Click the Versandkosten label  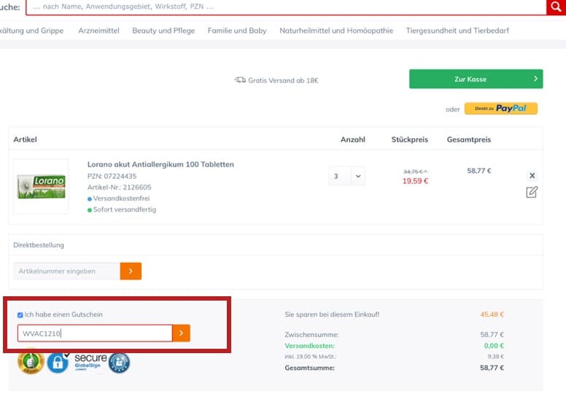pos(309,346)
